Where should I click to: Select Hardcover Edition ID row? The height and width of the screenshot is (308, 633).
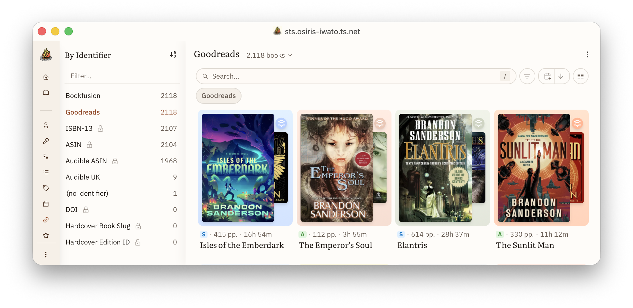(121, 242)
